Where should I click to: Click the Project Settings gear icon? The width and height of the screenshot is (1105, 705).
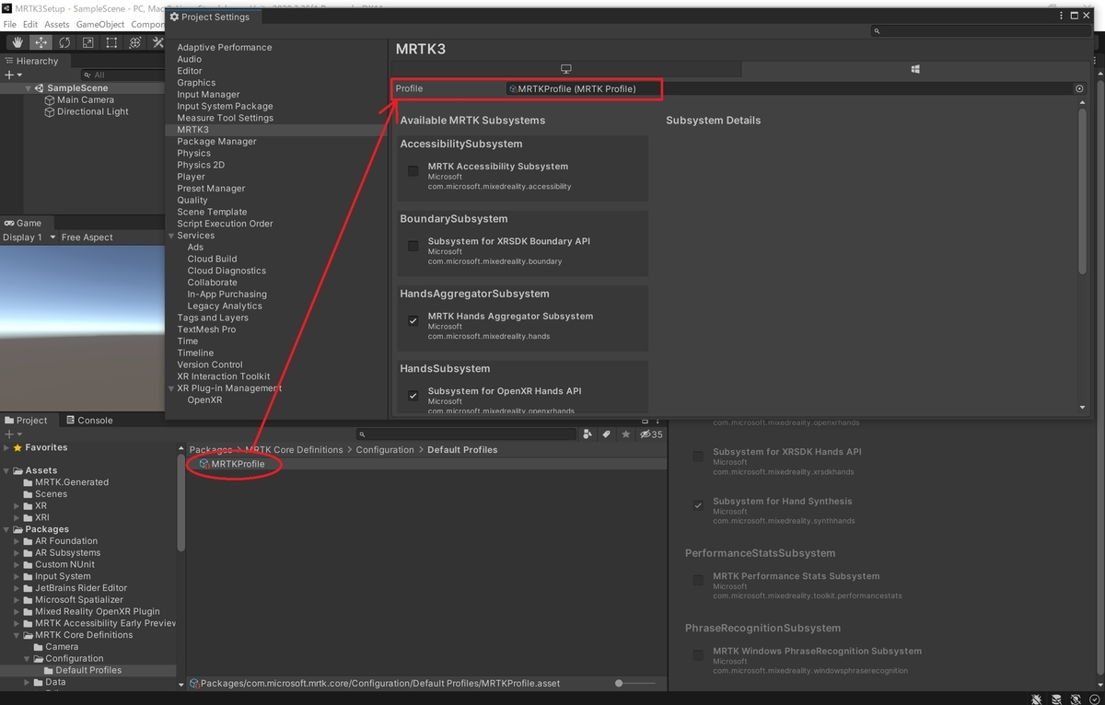point(175,17)
